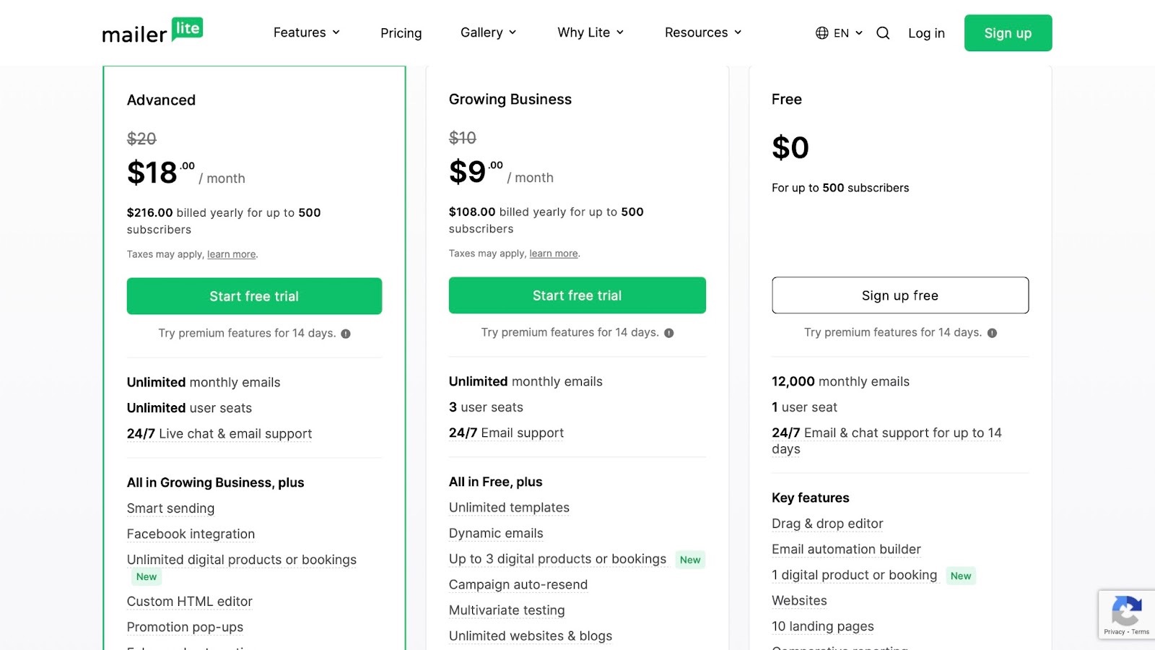
Task: Expand the Features dropdown menu
Action: point(306,32)
